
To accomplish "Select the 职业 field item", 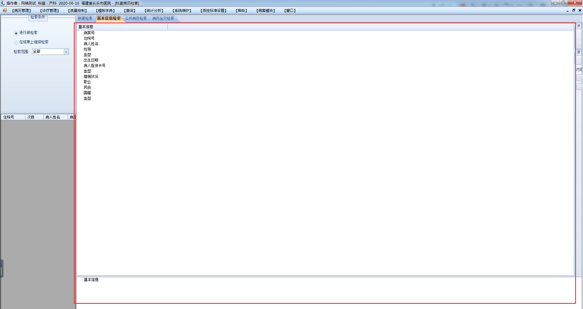I will [87, 82].
